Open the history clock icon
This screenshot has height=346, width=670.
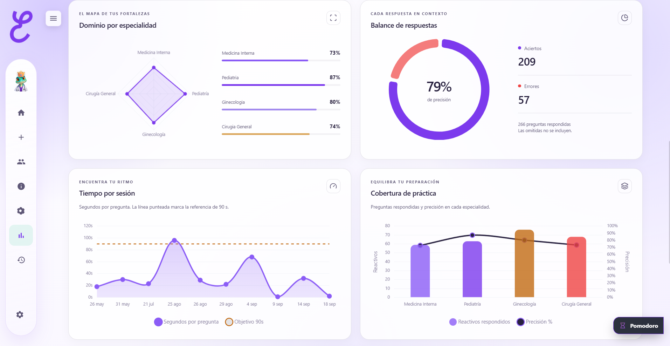point(21,260)
